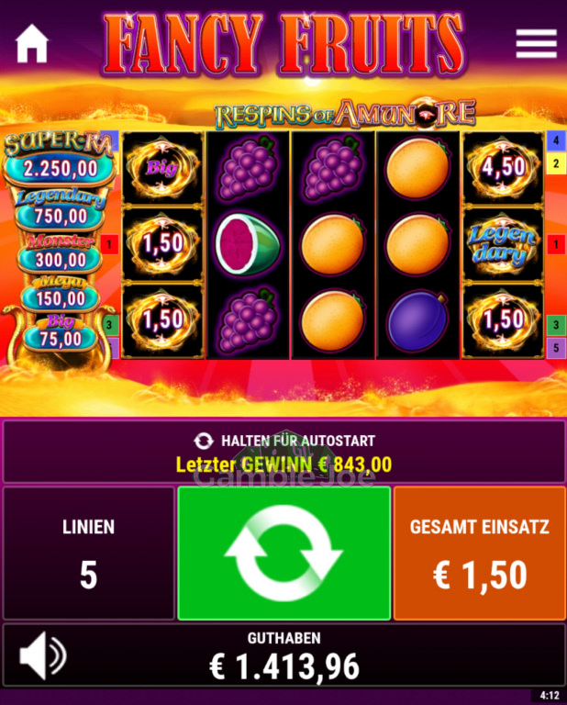
Task: Click the 4,50 ring symbol
Action: point(502,168)
